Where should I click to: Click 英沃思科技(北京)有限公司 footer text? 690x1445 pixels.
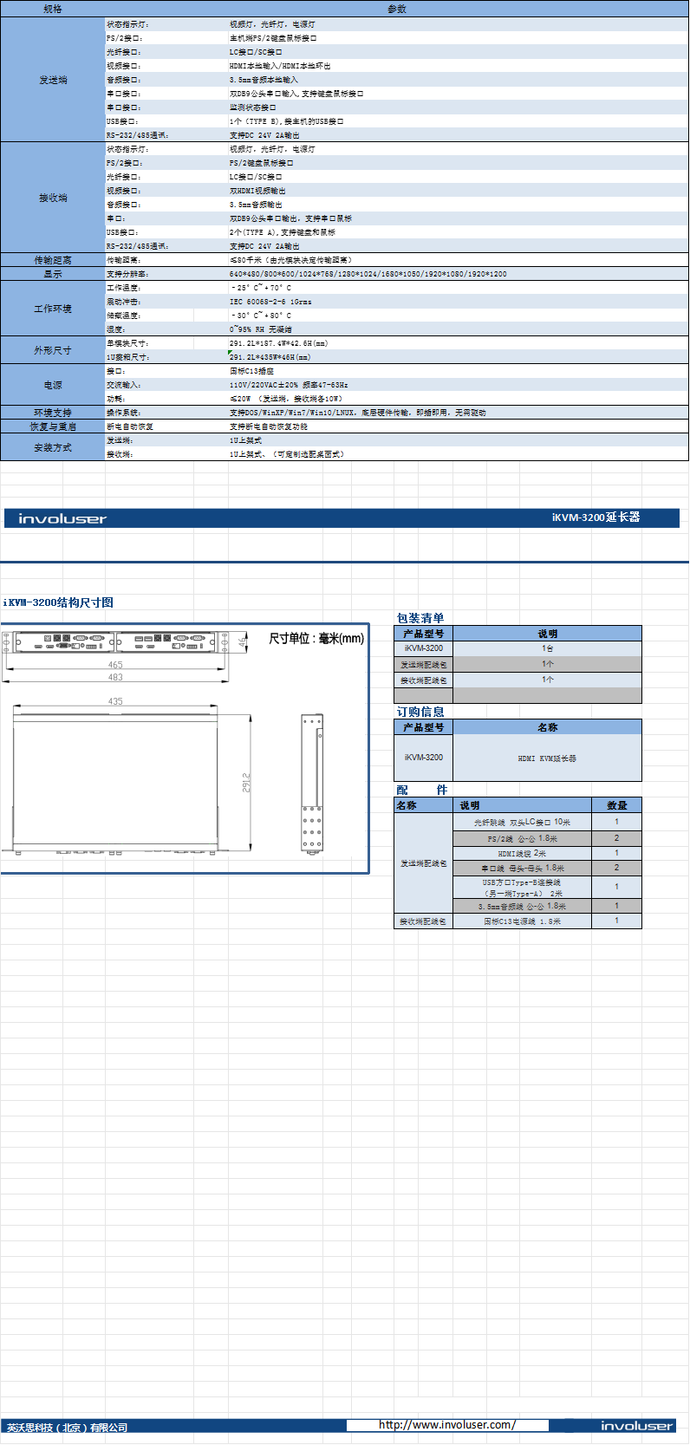(x=68, y=1427)
